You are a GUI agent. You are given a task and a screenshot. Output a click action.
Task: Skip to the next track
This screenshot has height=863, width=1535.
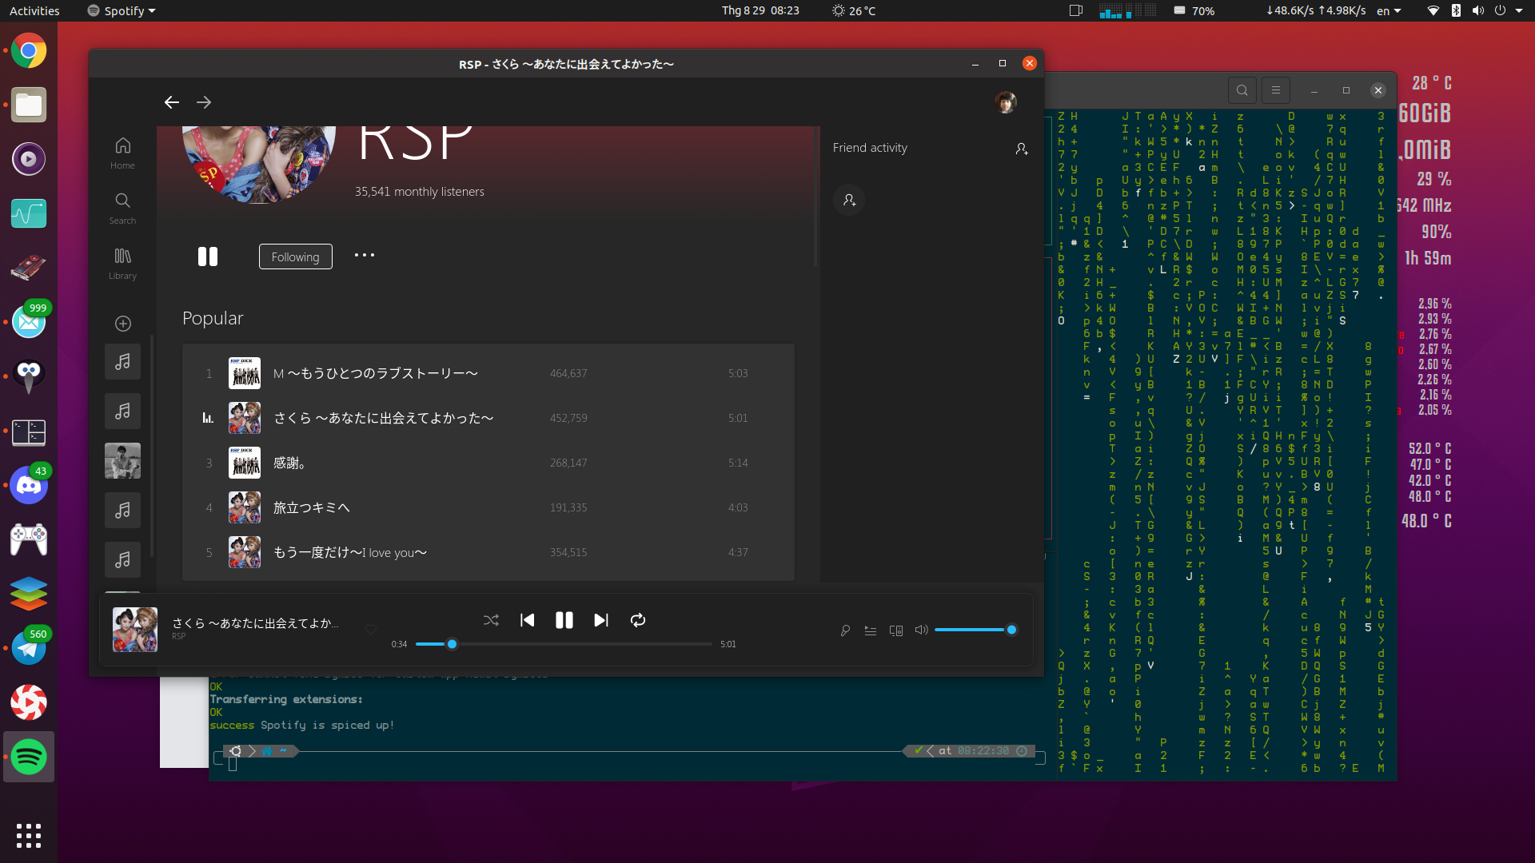click(x=601, y=620)
